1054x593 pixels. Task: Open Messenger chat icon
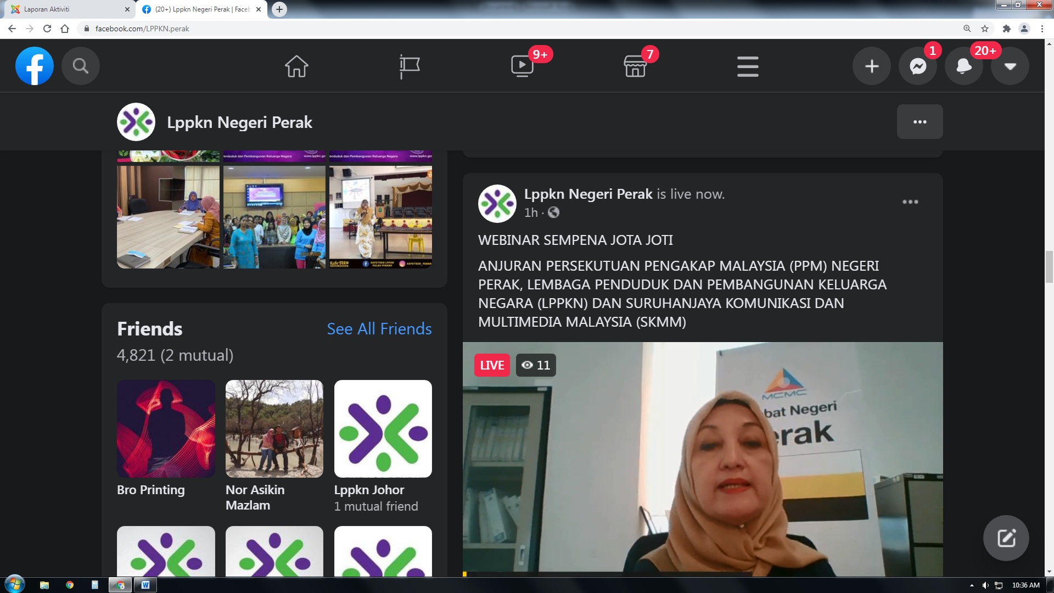coord(918,66)
